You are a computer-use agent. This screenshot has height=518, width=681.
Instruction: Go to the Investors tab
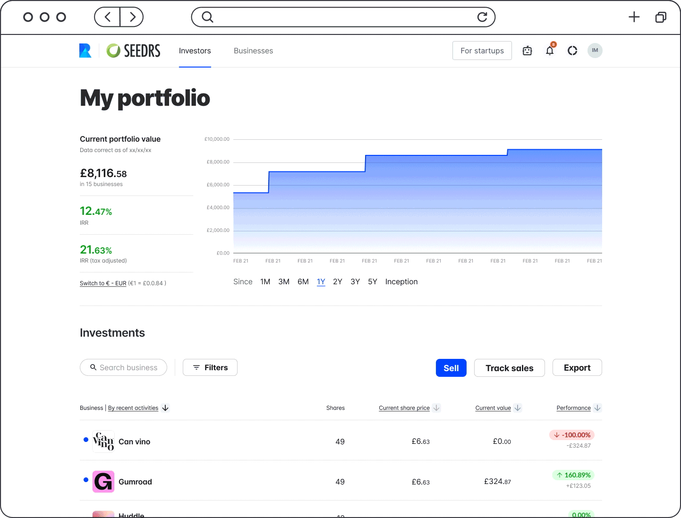tap(195, 51)
